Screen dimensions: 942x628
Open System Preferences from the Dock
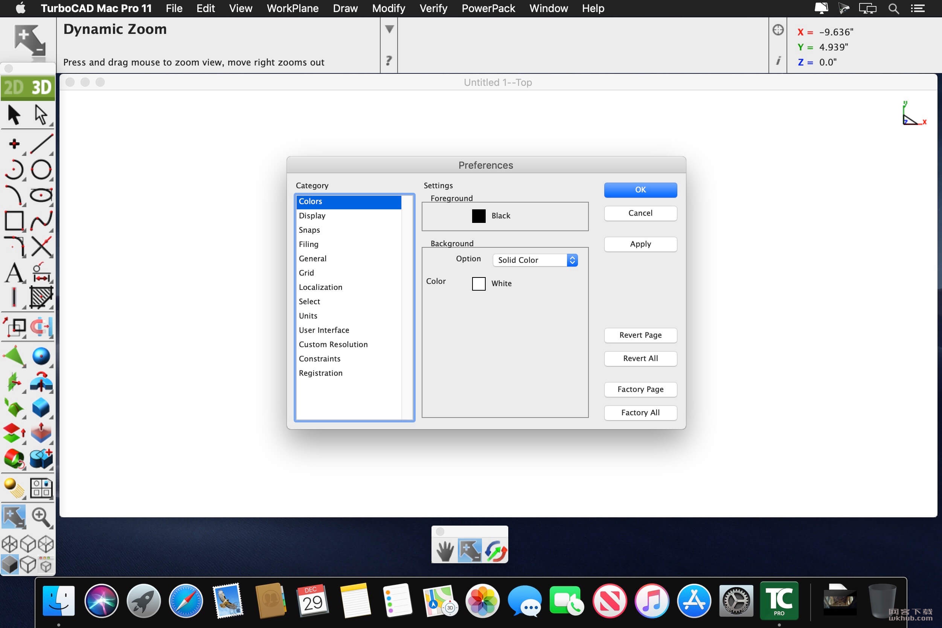[x=736, y=601]
